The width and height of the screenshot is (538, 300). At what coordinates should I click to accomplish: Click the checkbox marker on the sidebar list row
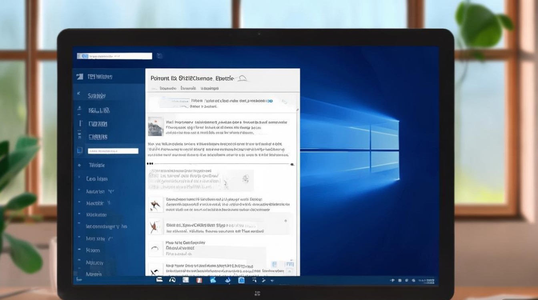click(79, 151)
